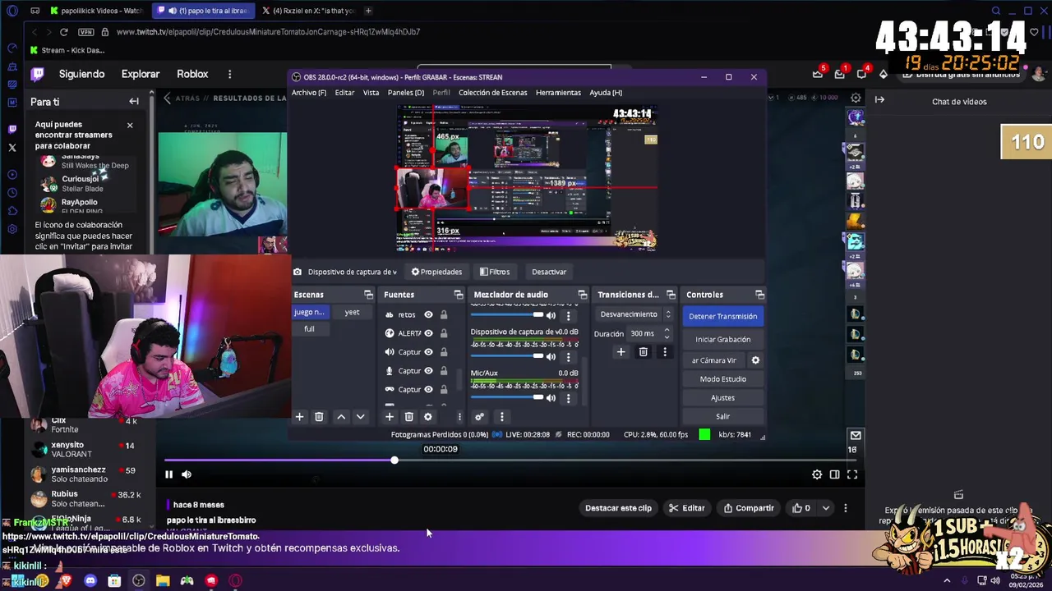1052x591 pixels.
Task: Open OBS Paneles menu
Action: click(x=406, y=93)
